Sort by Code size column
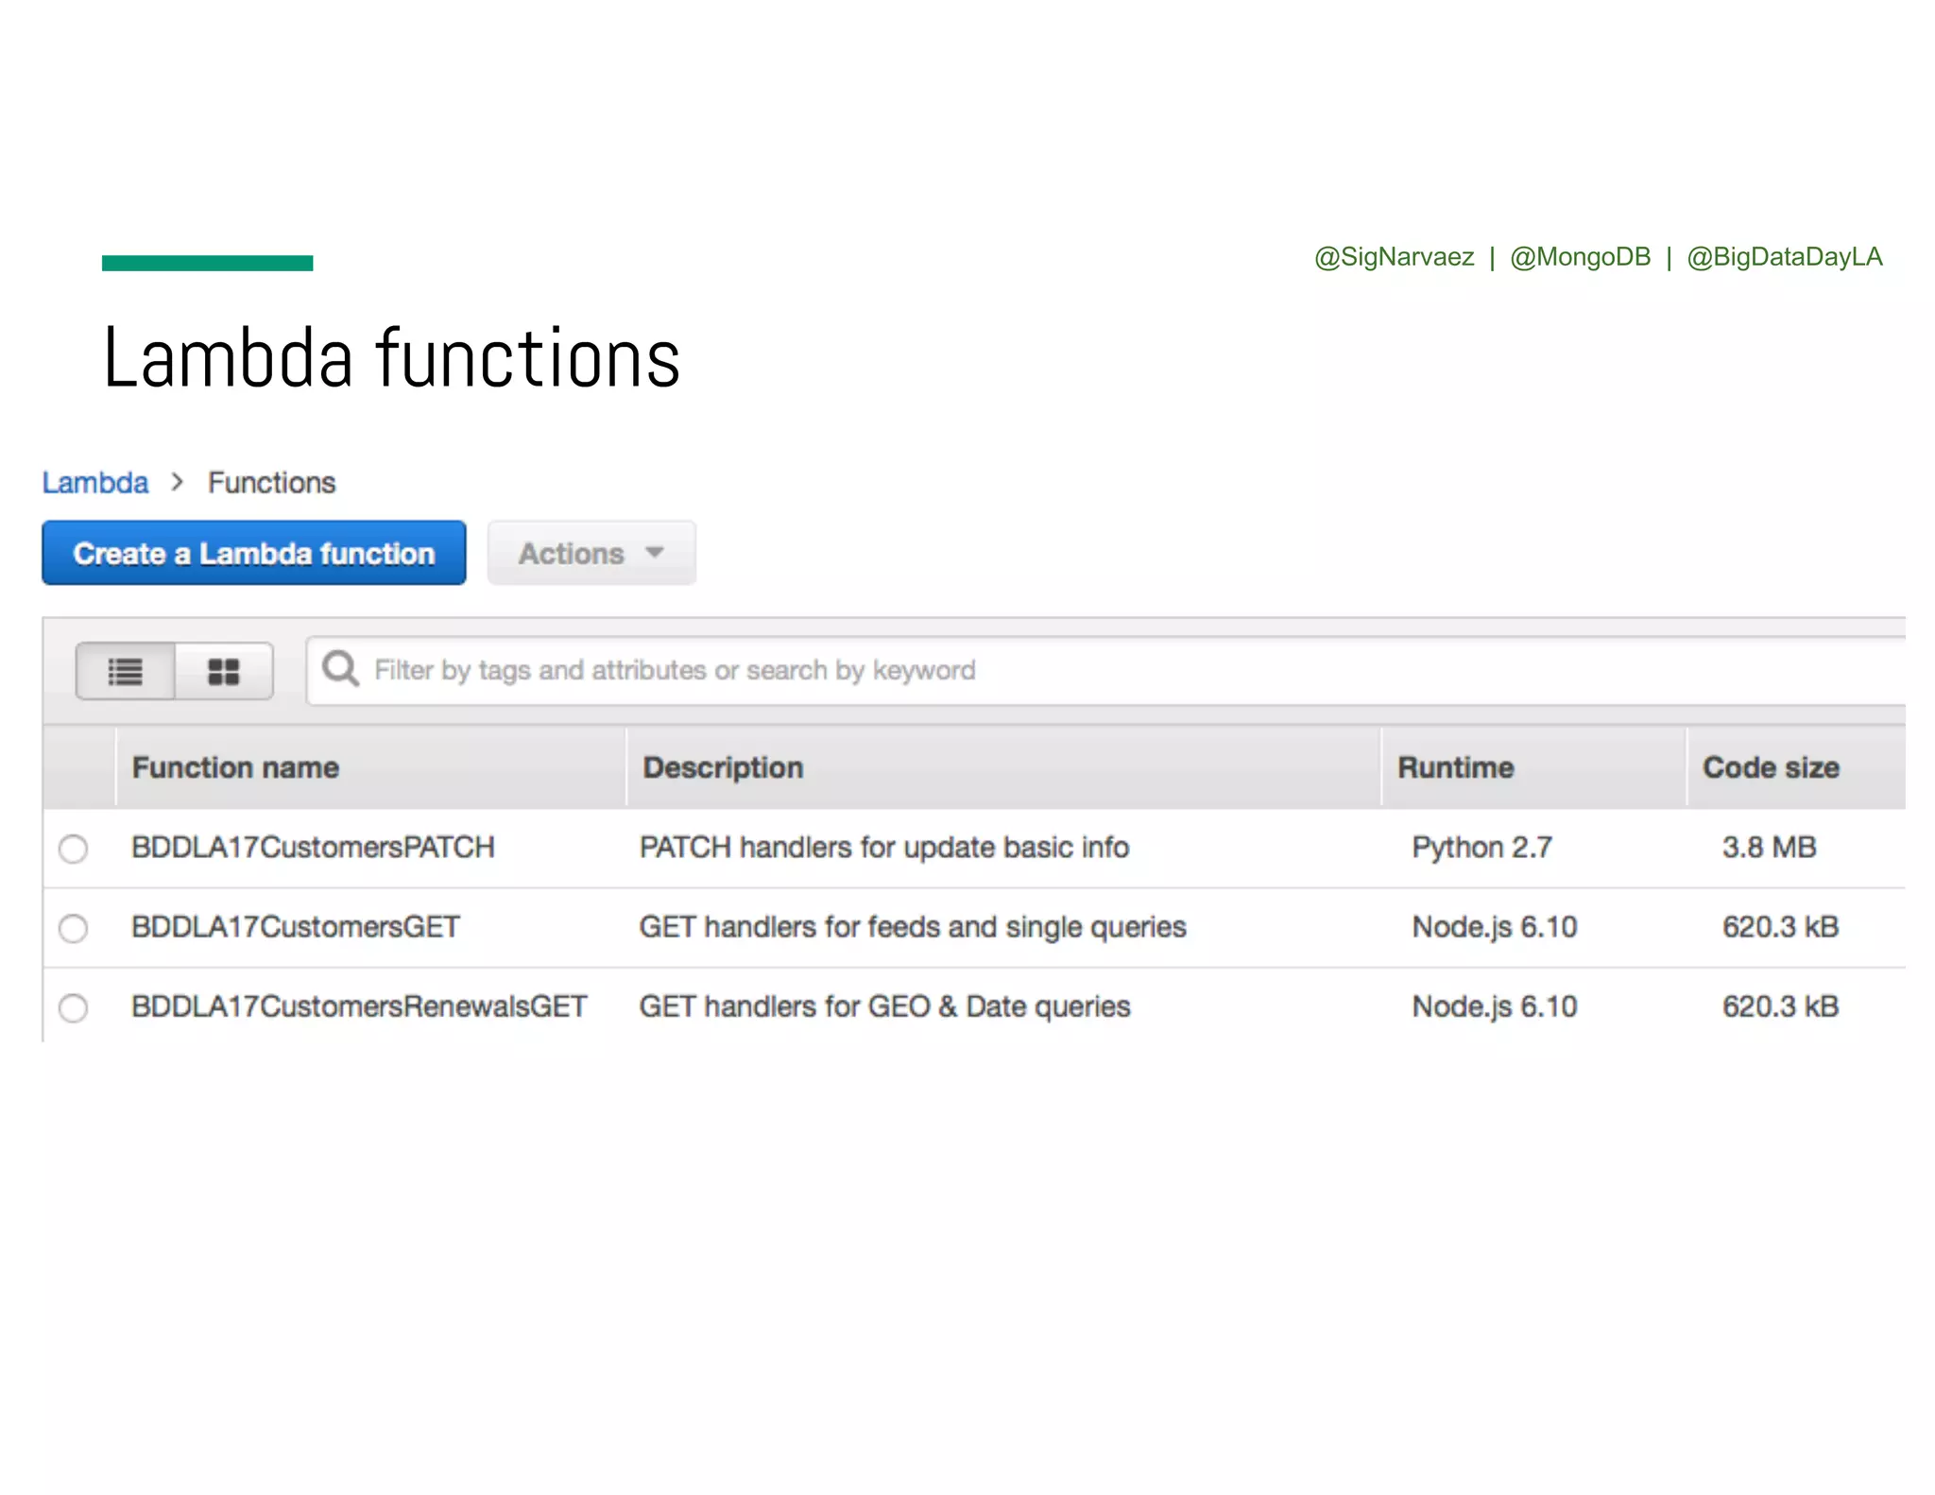1935x1495 pixels. pyautogui.click(x=1771, y=767)
